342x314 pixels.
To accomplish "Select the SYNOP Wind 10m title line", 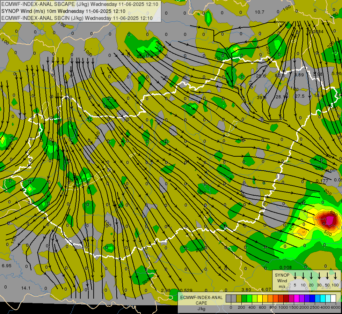I will [63, 11].
